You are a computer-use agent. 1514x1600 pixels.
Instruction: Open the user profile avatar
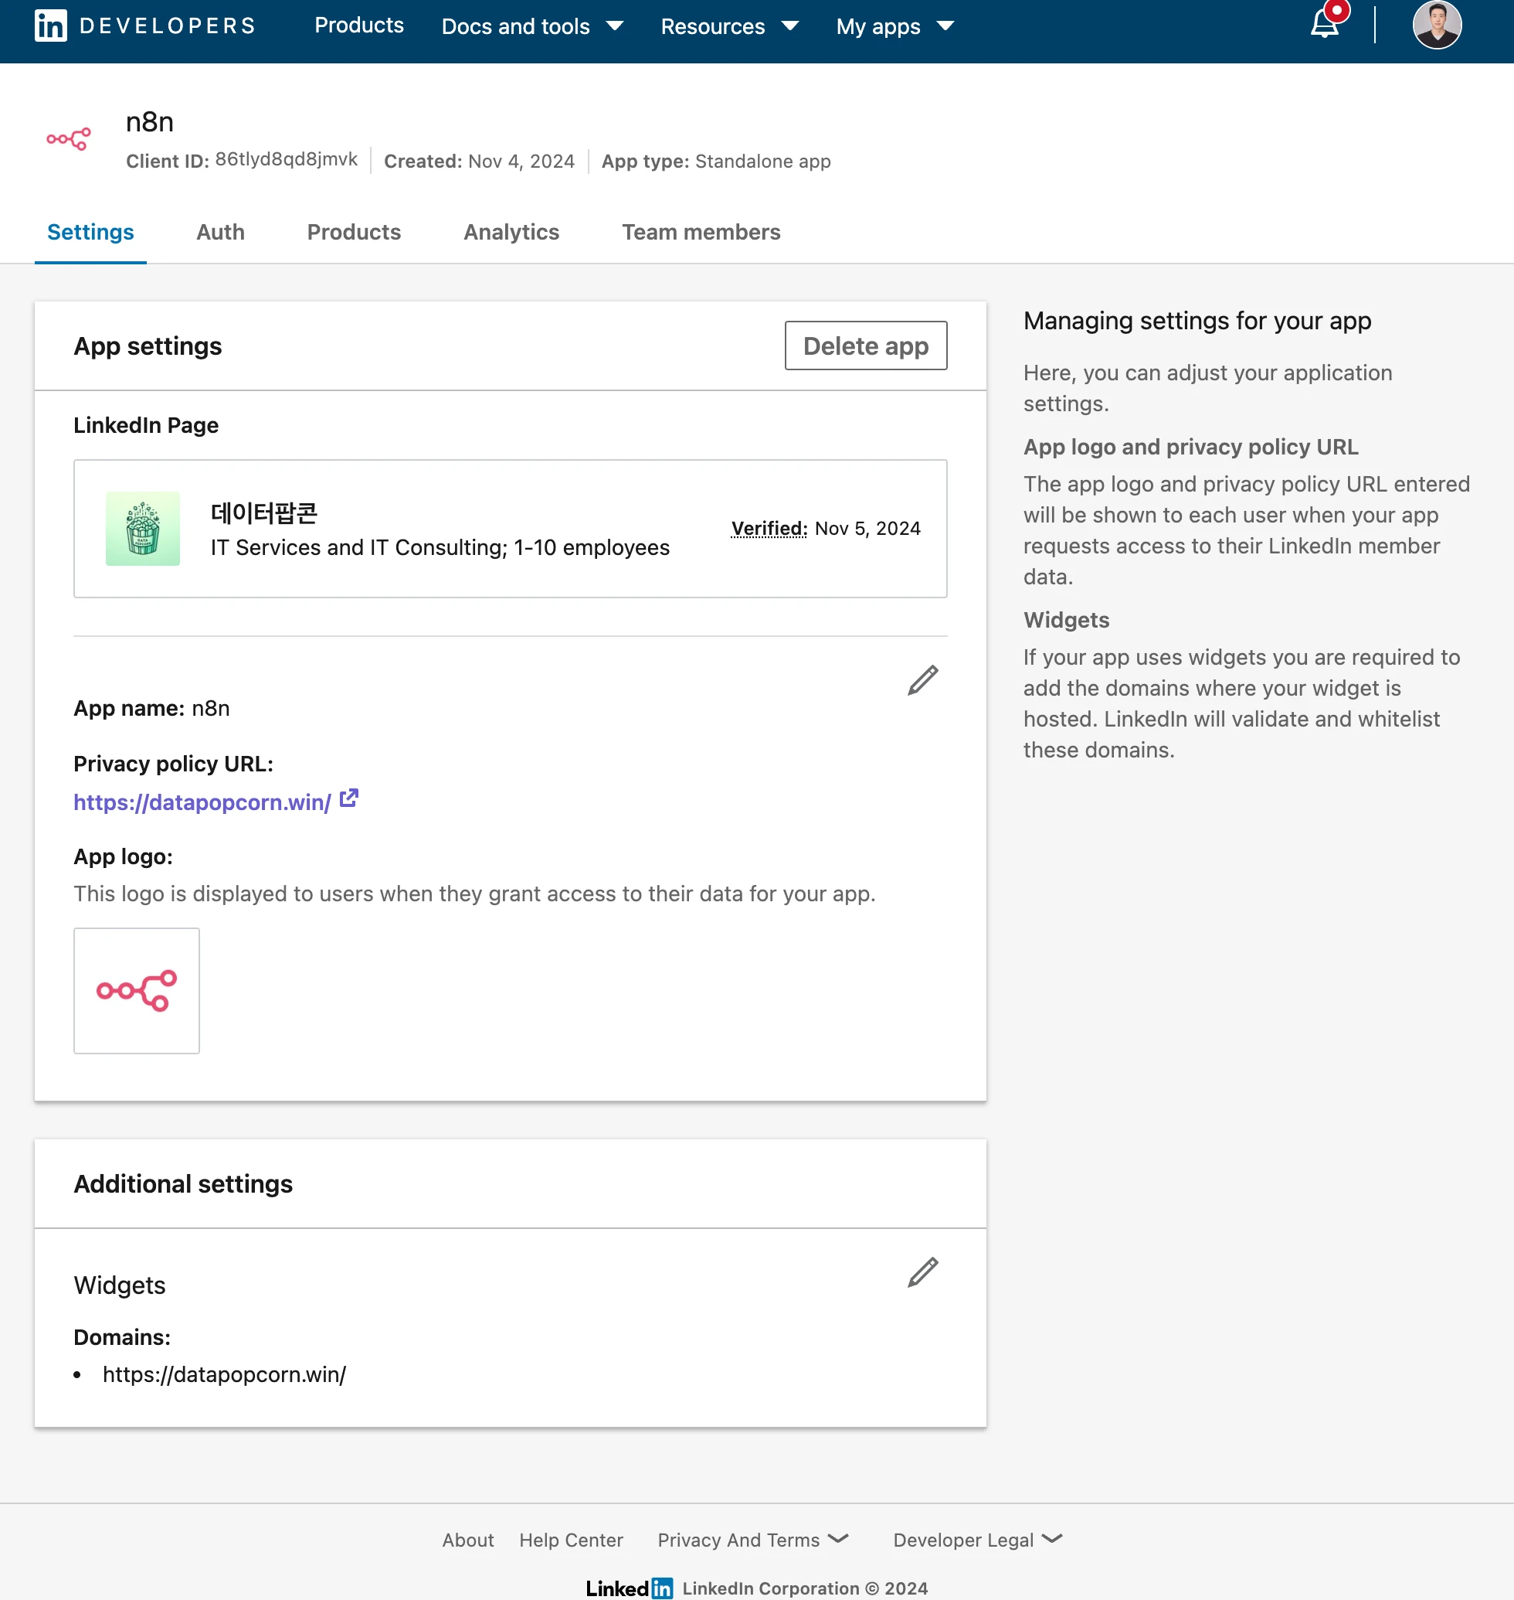[1437, 26]
